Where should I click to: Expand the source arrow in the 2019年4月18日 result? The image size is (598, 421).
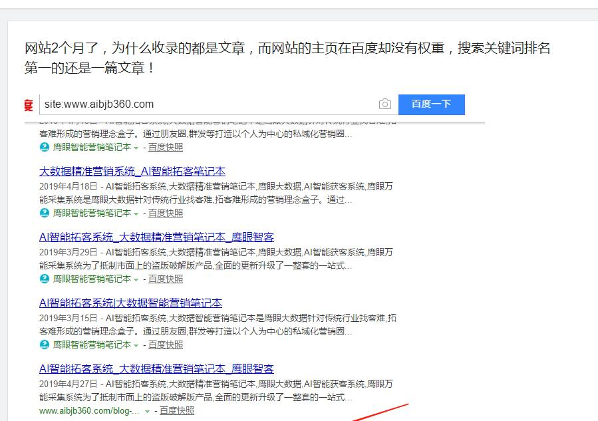coord(136,214)
